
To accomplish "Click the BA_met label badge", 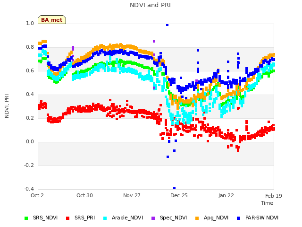I will 52,20.
